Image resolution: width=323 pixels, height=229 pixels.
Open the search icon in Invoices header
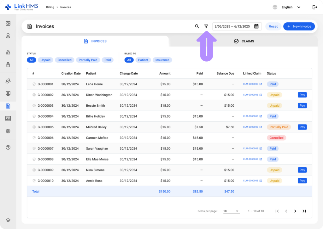click(197, 26)
